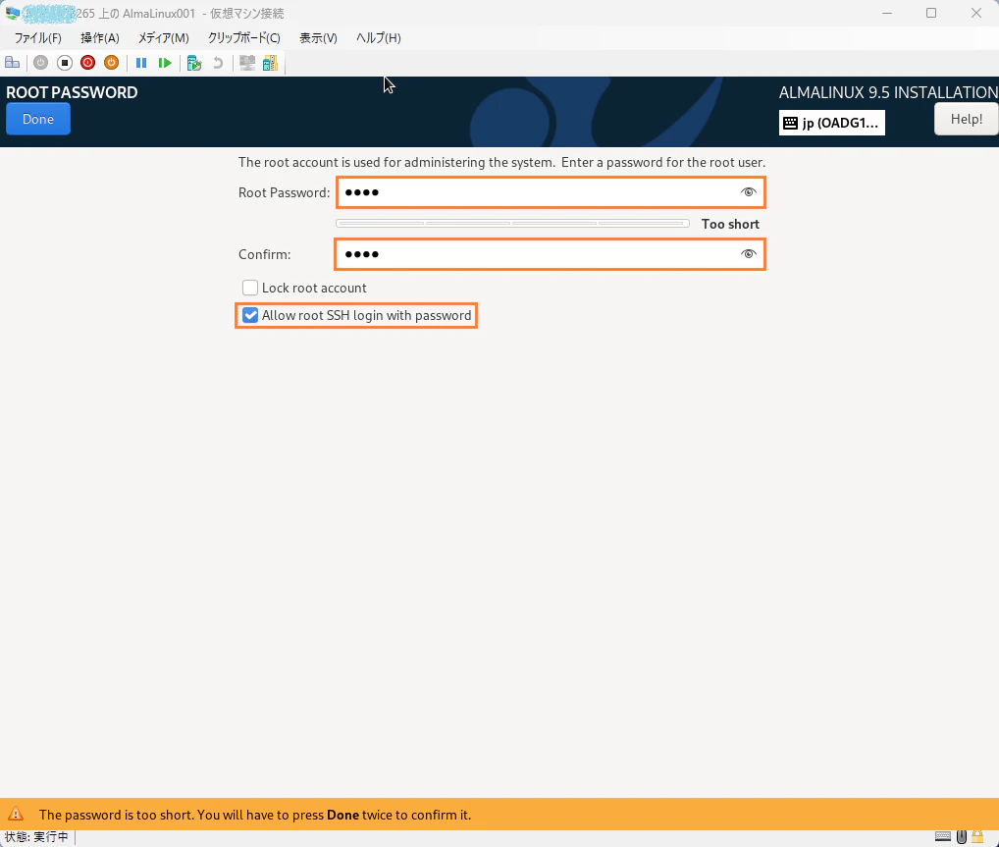Close the VM connection window
This screenshot has height=847, width=999.
[976, 13]
